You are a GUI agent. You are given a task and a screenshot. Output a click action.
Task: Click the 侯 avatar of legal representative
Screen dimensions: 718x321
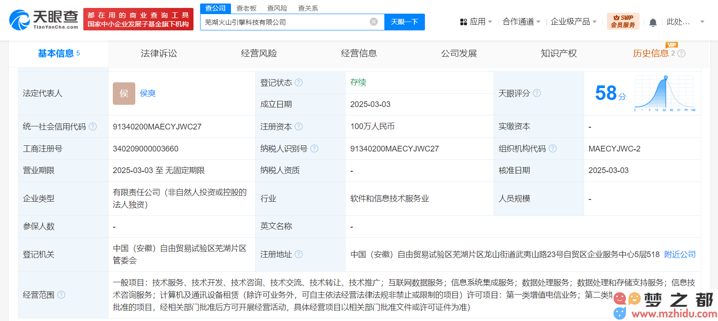tap(124, 93)
